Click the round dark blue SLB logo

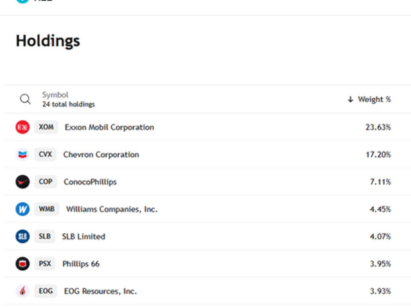22,236
